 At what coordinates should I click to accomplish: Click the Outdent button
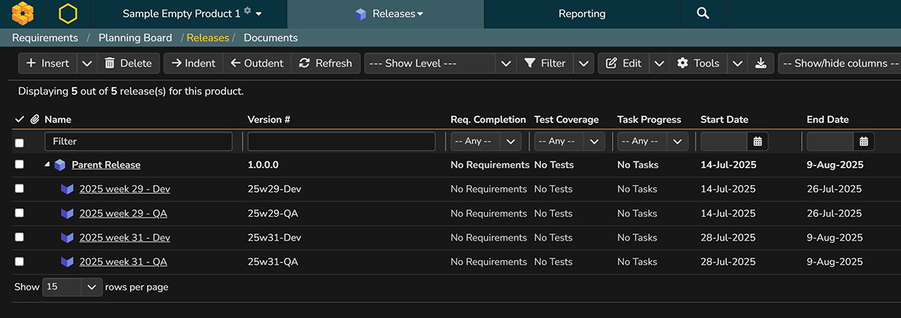(257, 63)
